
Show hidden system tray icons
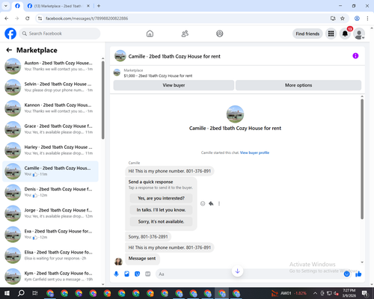click(x=315, y=293)
